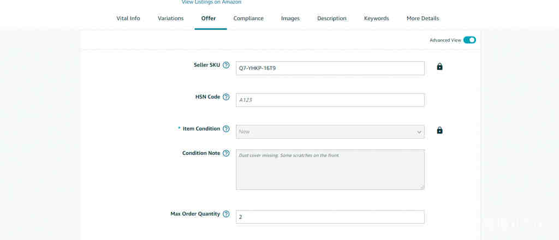Click the lock icon beside Seller SKU

coord(439,67)
